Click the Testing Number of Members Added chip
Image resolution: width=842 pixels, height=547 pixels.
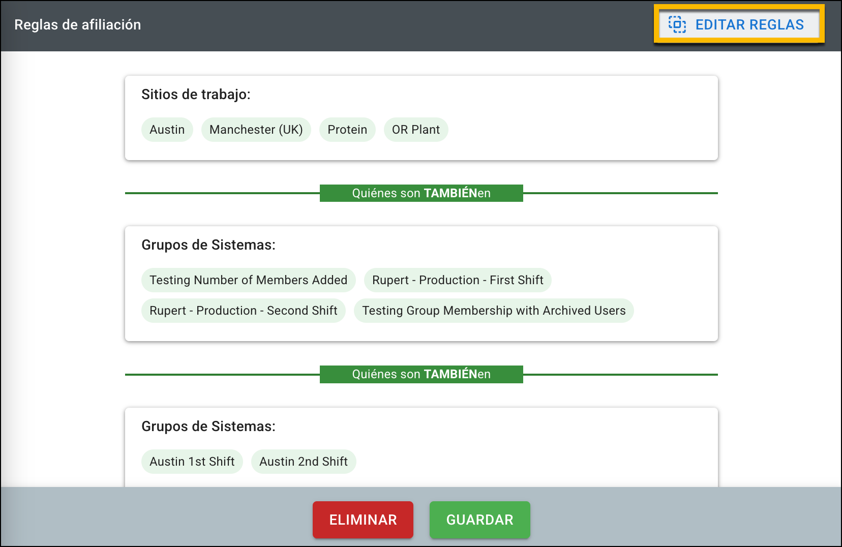pos(249,280)
